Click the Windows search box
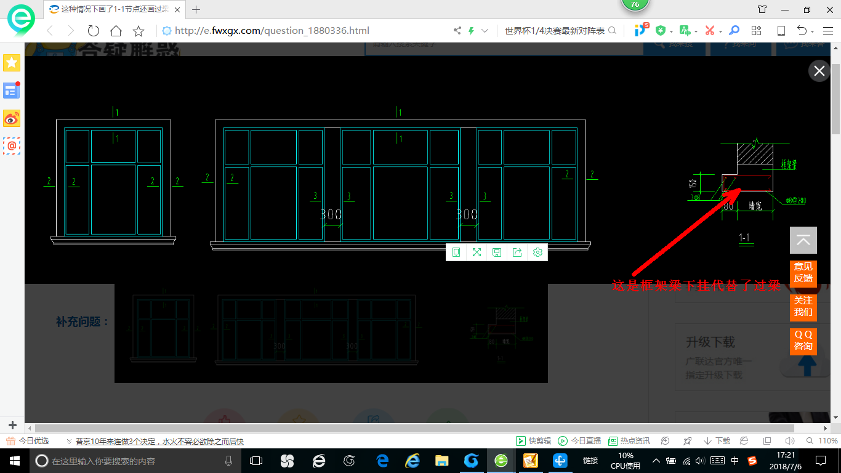 [x=135, y=461]
